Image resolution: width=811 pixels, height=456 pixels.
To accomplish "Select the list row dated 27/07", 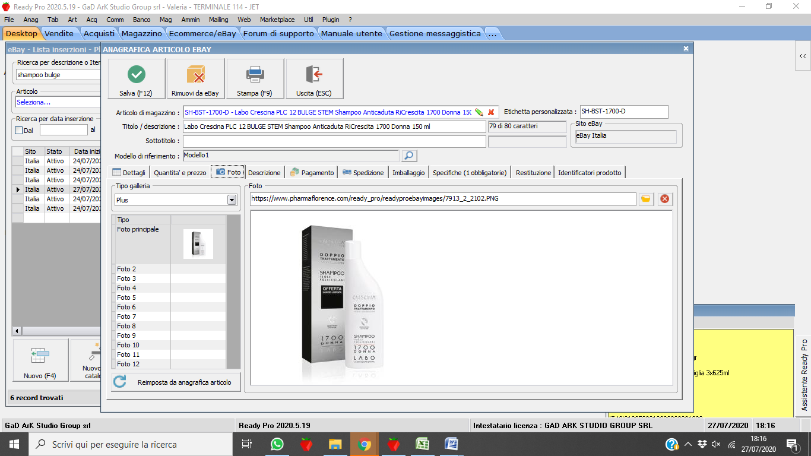I will [x=56, y=189].
